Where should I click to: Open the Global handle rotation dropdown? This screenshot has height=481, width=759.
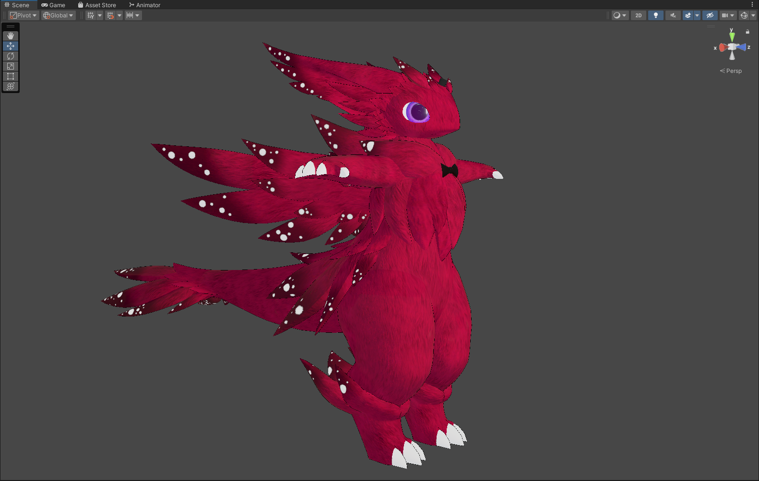[x=58, y=15]
